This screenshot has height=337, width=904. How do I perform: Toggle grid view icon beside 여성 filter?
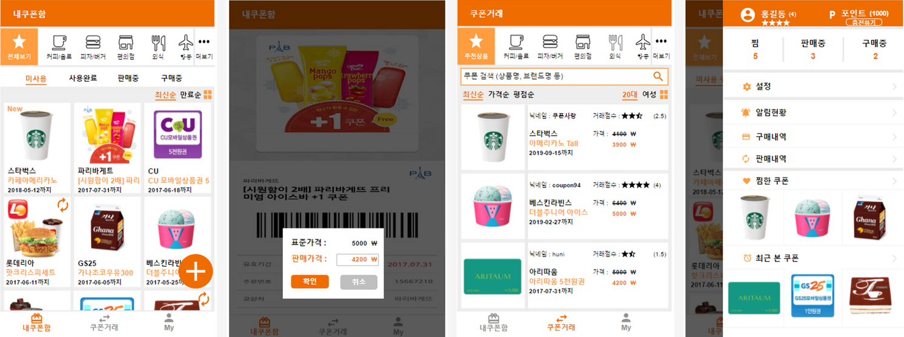pos(664,95)
